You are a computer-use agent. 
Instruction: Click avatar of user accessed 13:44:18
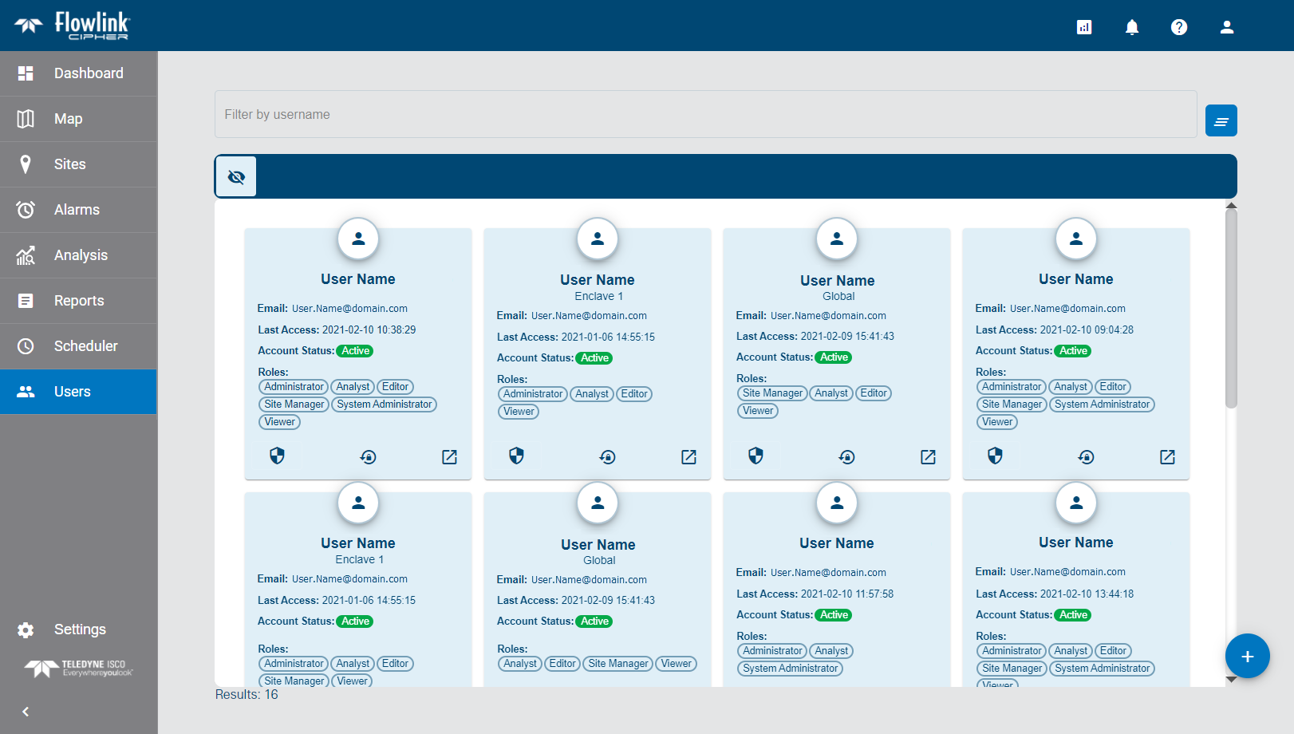(x=1076, y=503)
